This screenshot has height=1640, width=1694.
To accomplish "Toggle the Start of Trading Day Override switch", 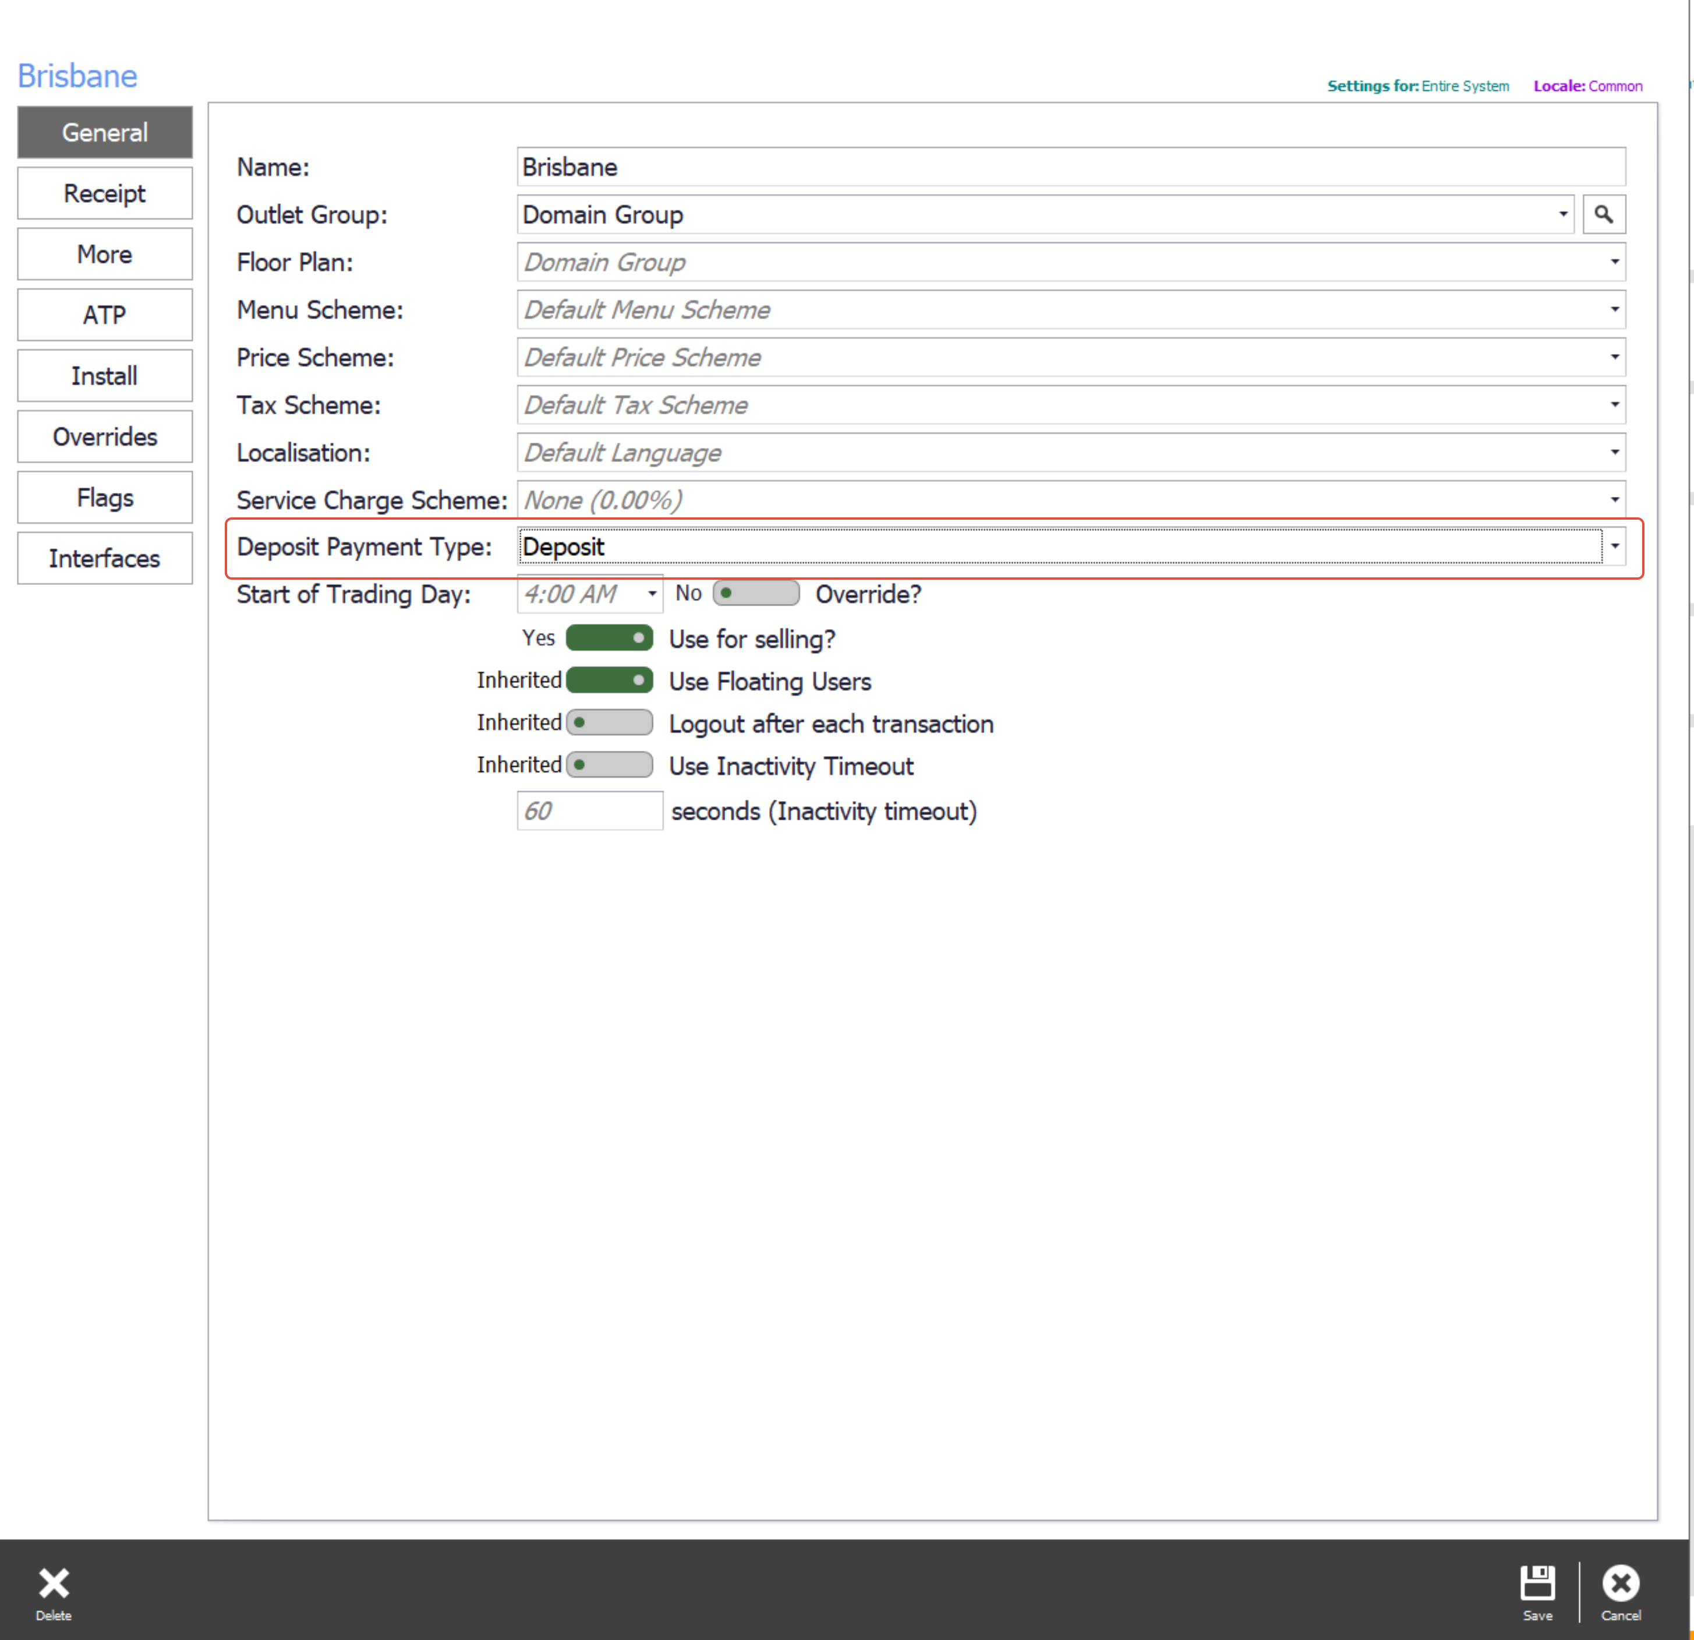I will coord(755,593).
